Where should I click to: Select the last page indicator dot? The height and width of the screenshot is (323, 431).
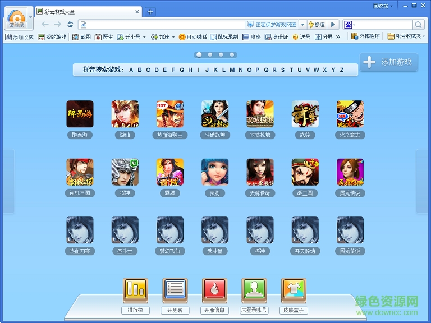(x=232, y=55)
